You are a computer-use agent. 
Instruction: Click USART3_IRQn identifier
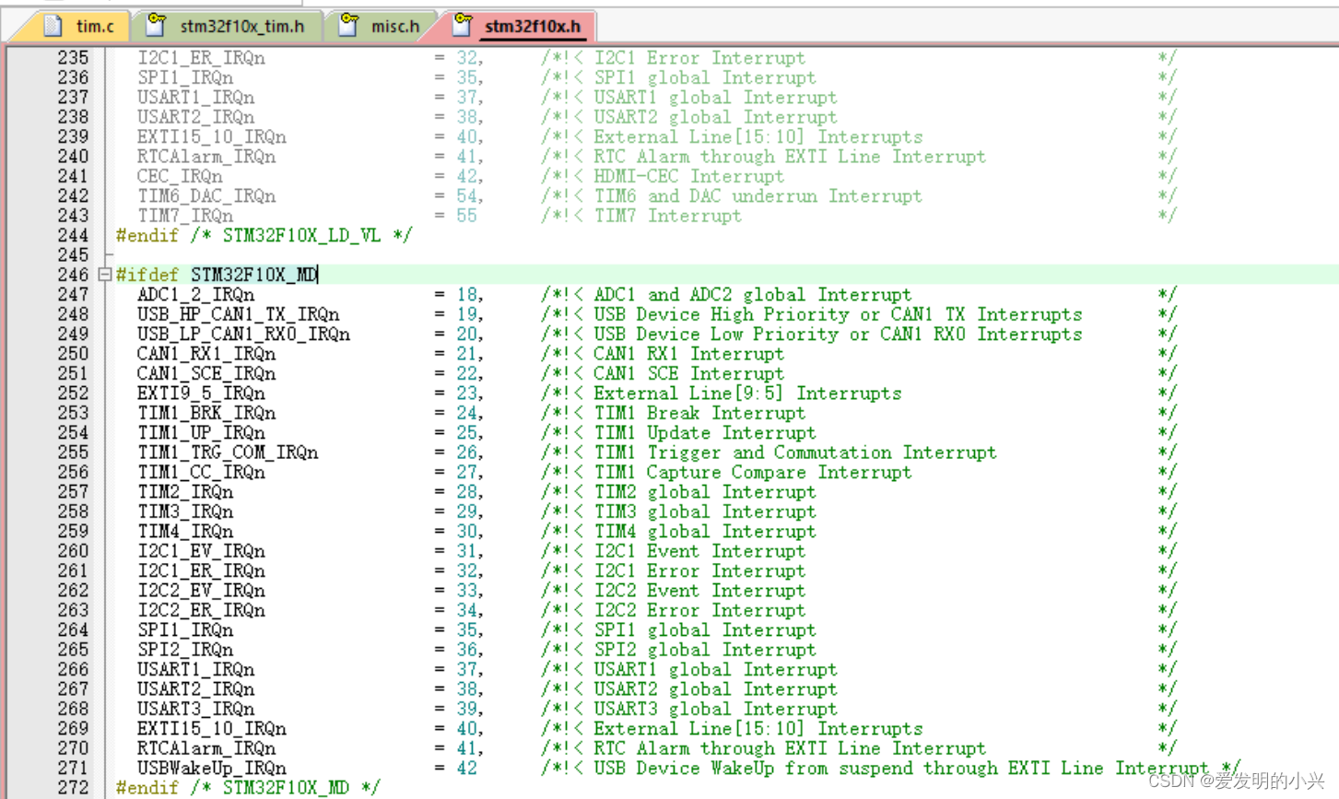pyautogui.click(x=195, y=709)
